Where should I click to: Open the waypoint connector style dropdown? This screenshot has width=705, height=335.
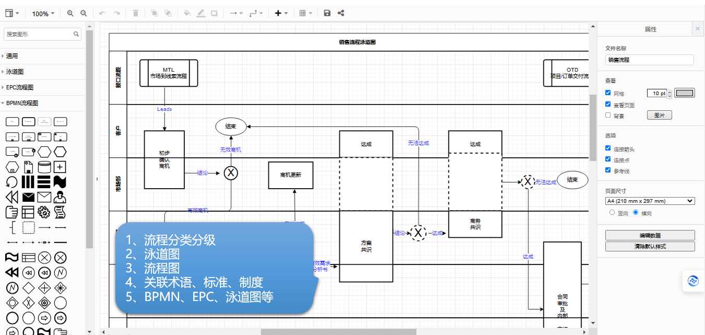pos(256,14)
